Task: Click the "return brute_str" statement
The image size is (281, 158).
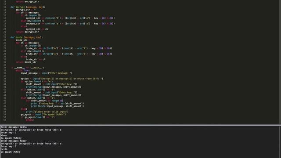Action: click(x=26, y=62)
